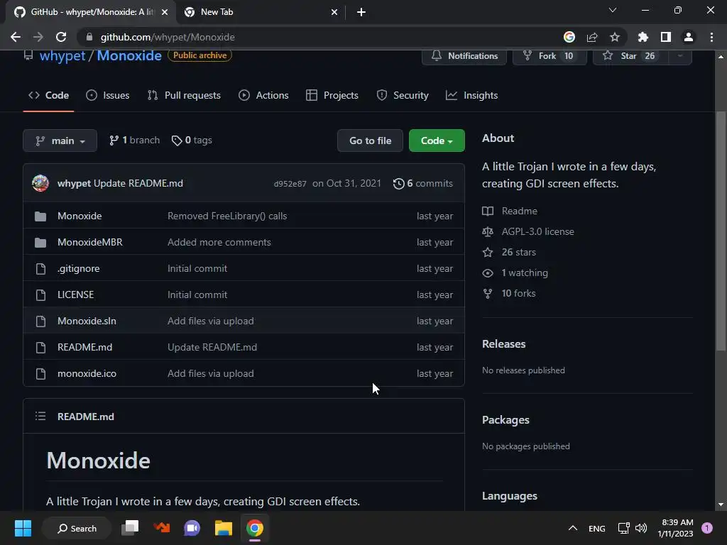
Task: Launch File Explorer from taskbar
Action: click(224, 528)
